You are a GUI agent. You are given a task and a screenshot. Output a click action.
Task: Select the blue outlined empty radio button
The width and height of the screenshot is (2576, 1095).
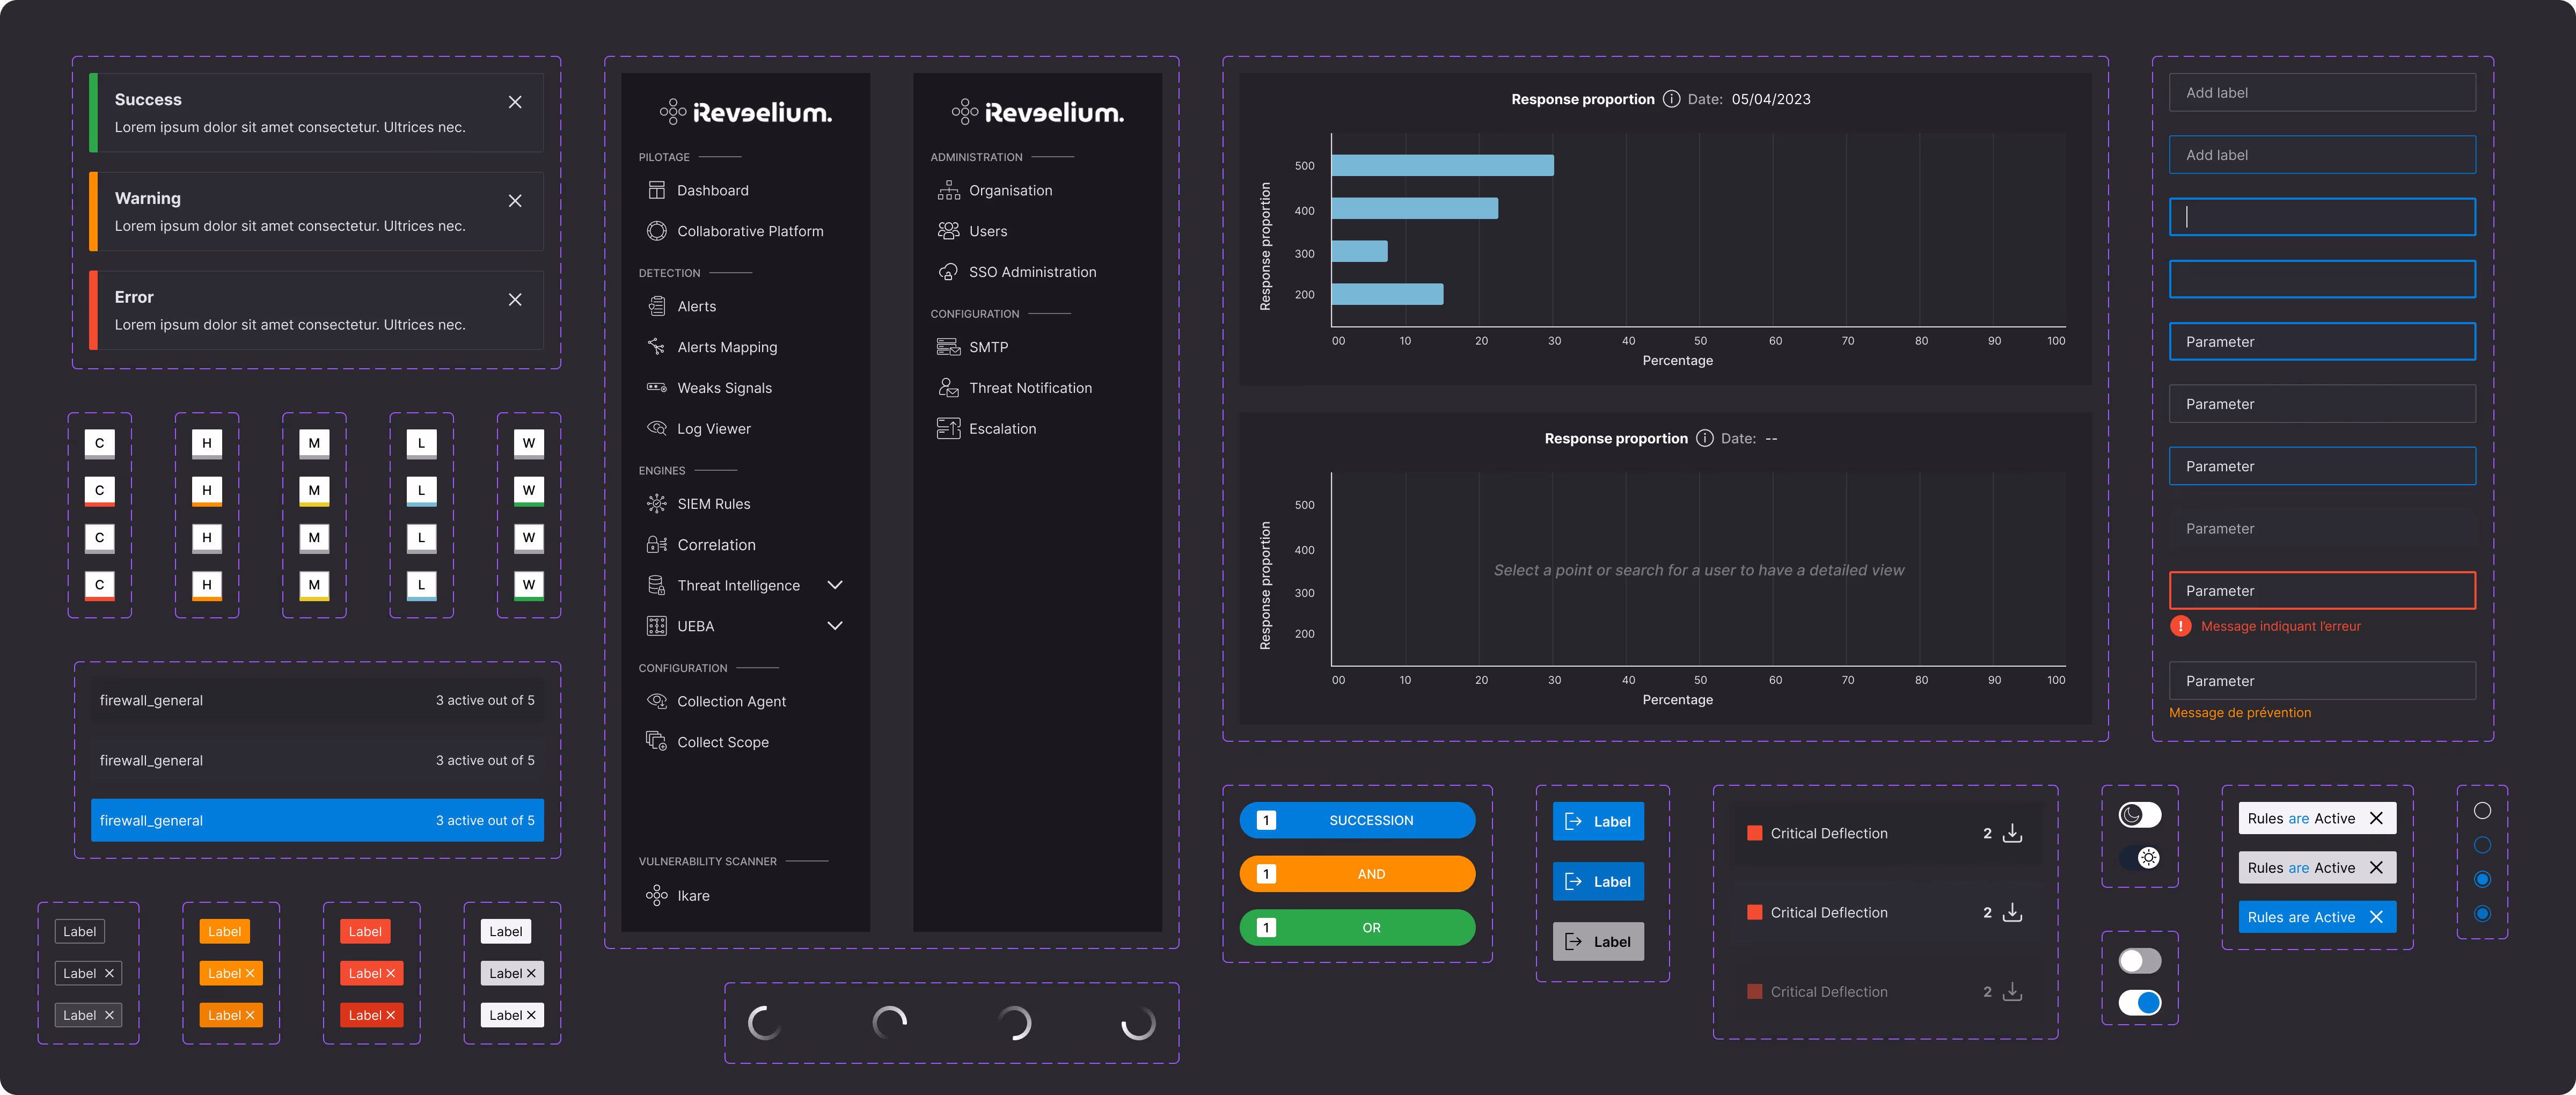click(x=2482, y=845)
